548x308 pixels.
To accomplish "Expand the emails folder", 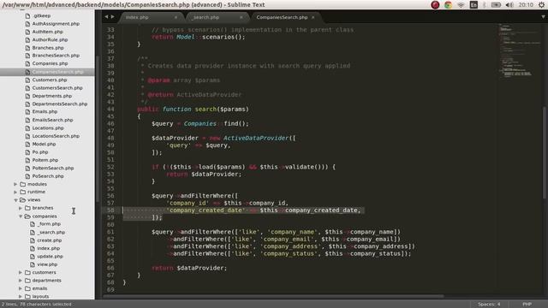I will click(21, 288).
